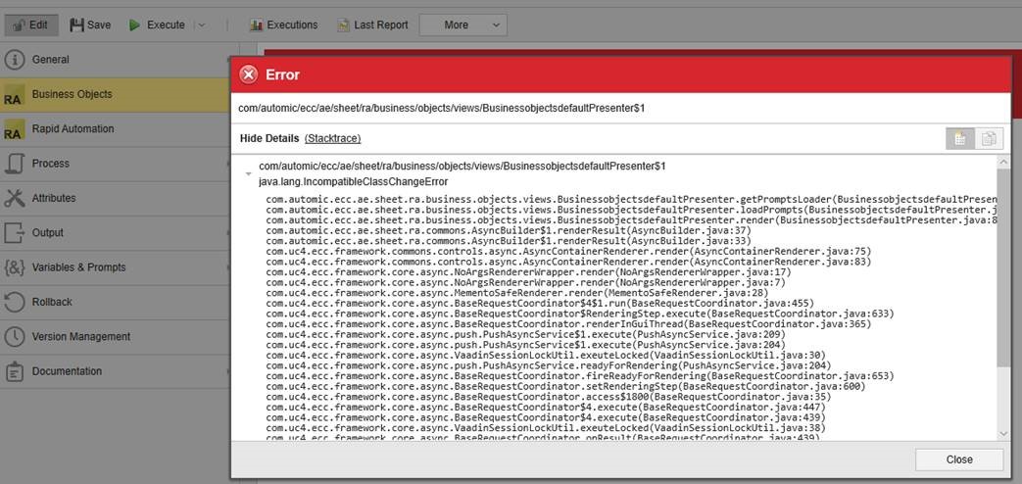Click the General info icon

[x=15, y=60]
